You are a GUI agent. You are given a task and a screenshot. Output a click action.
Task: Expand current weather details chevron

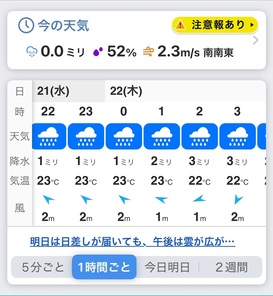[x=256, y=40]
